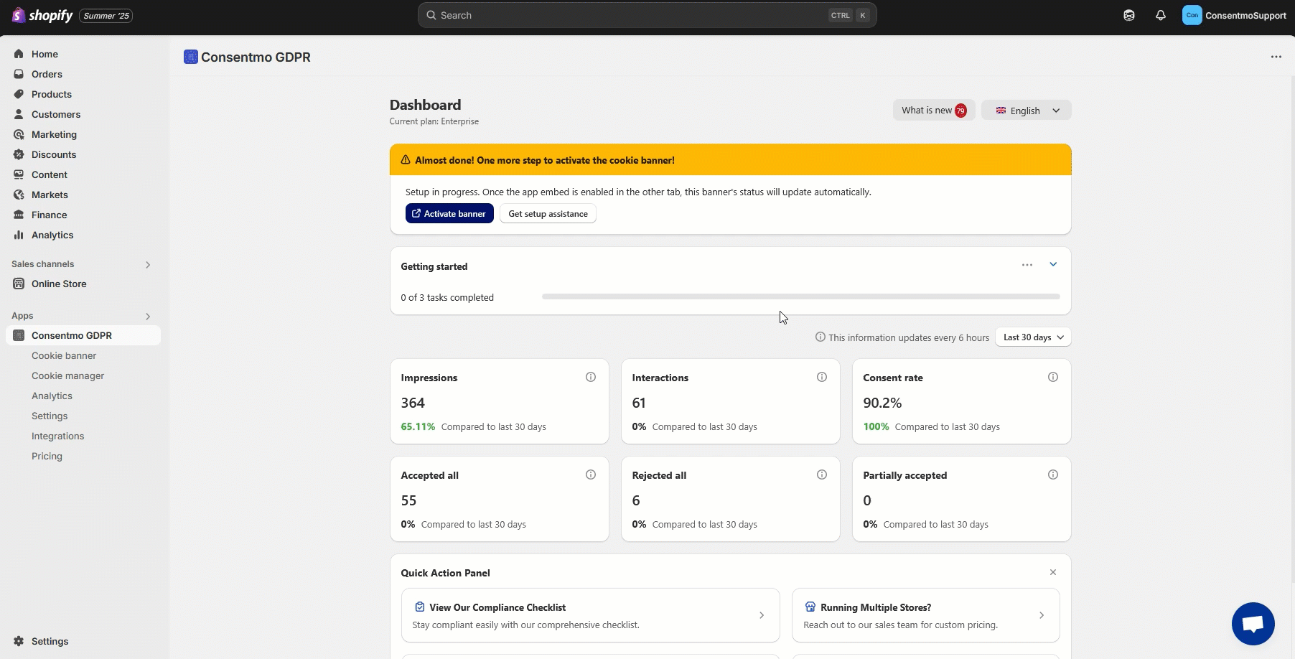Click the Activate banner button

tap(449, 213)
